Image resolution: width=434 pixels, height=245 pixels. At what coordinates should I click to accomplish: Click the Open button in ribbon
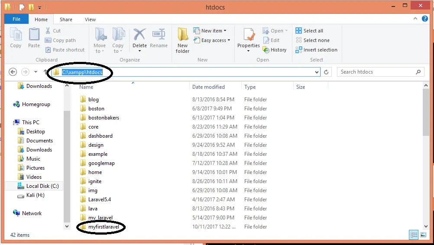click(x=275, y=31)
